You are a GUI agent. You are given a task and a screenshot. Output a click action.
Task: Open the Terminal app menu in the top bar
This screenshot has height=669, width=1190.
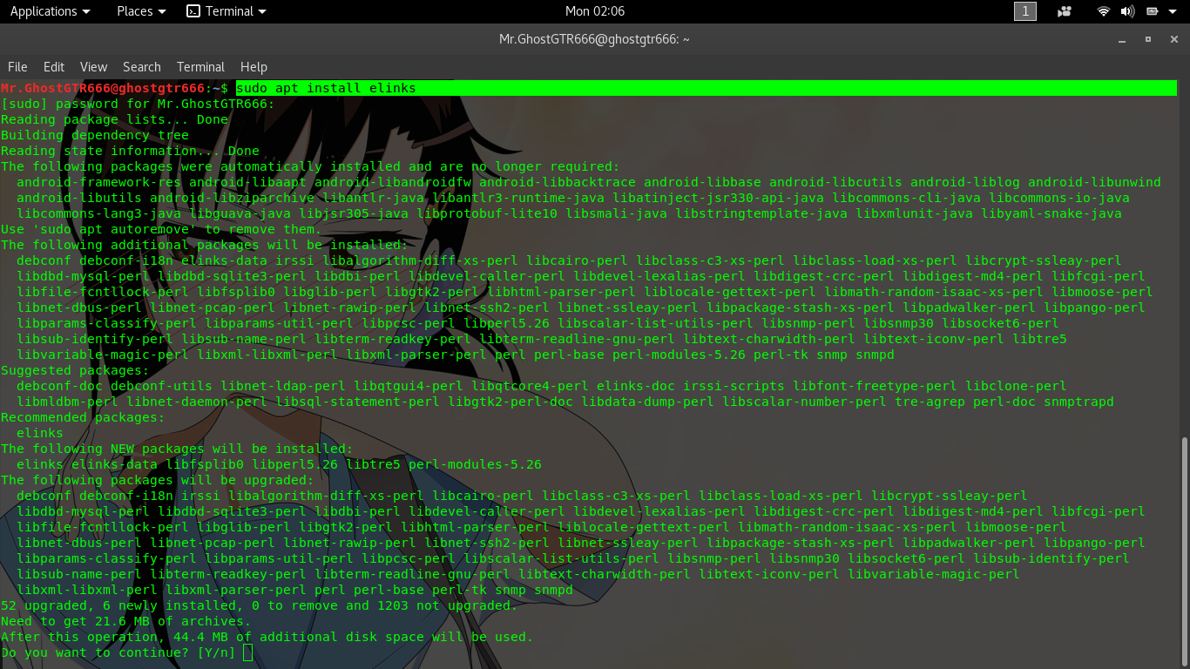click(x=227, y=11)
